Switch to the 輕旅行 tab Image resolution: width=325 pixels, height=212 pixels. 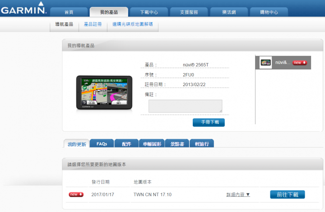[202, 143]
